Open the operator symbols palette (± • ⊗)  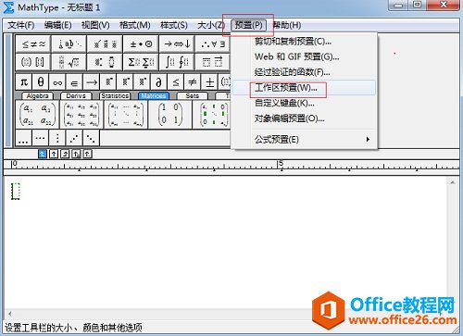(141, 44)
